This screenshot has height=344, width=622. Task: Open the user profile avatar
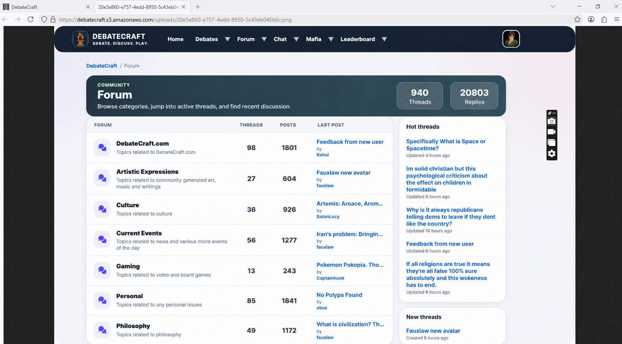click(x=511, y=39)
